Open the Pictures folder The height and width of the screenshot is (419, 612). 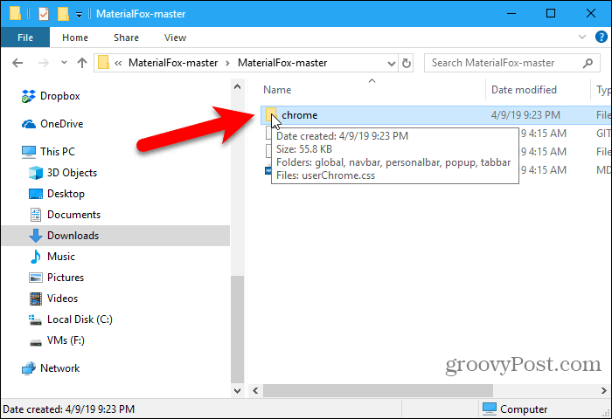(66, 278)
